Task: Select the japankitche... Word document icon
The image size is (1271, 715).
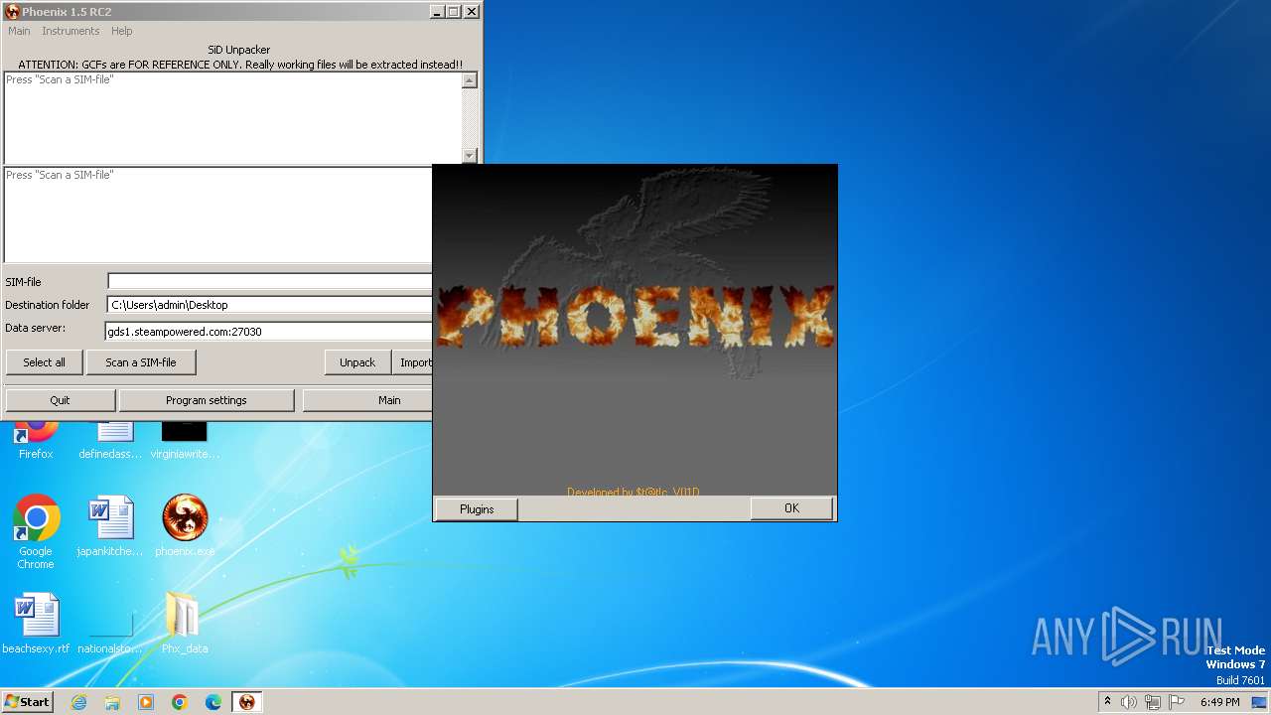Action: (110, 526)
